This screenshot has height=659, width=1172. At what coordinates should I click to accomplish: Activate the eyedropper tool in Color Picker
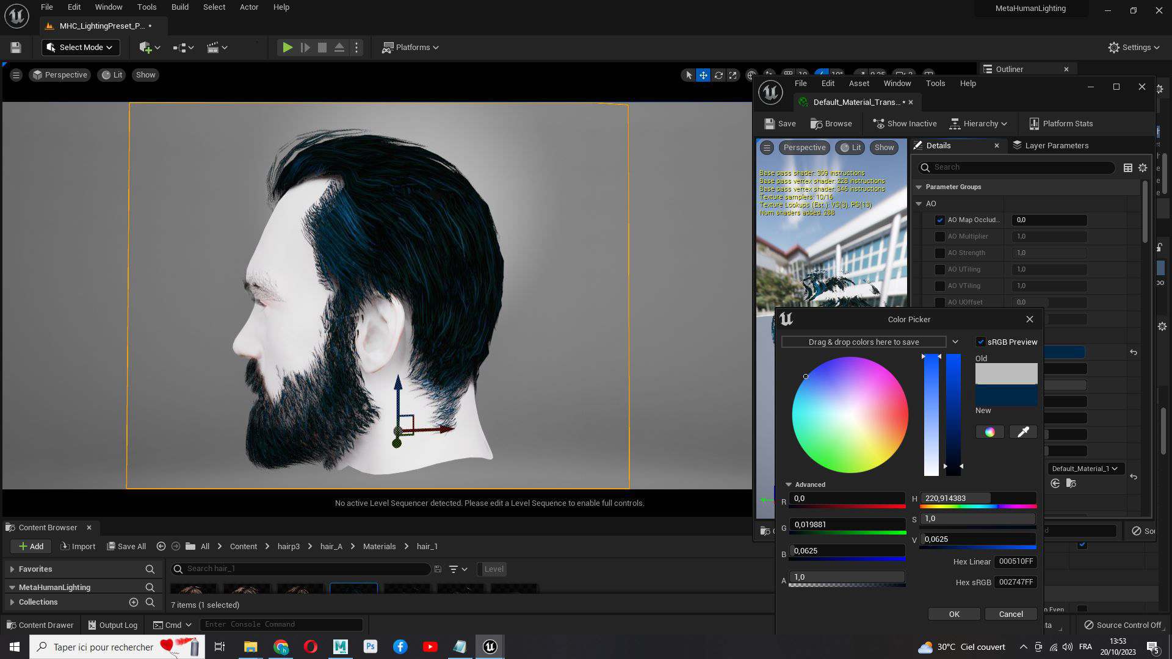(x=1023, y=432)
